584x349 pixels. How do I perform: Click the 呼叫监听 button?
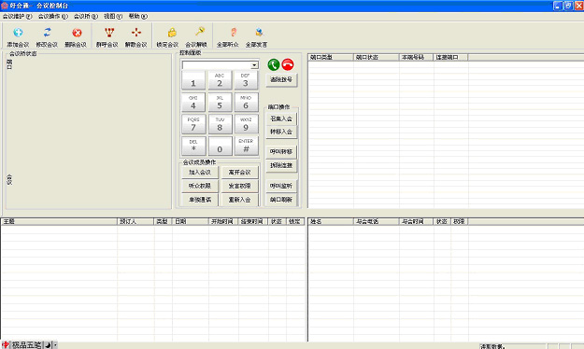point(281,186)
